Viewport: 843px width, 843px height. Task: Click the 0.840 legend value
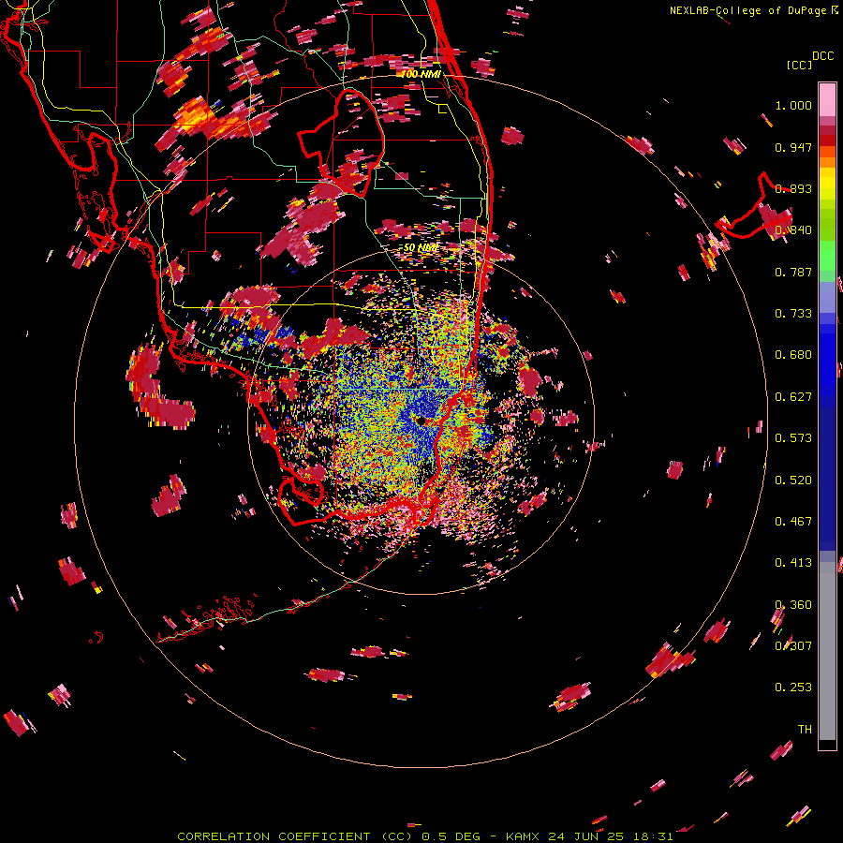coord(793,230)
